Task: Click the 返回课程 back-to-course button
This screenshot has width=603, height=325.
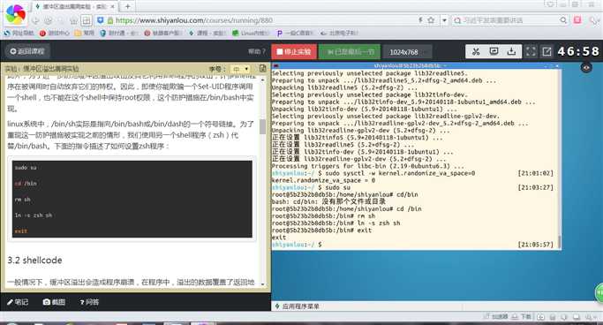Action: [x=26, y=51]
